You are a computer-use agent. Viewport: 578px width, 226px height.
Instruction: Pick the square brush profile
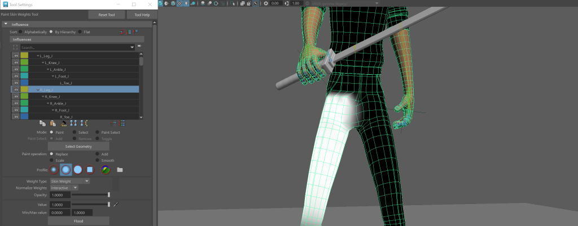(x=90, y=169)
